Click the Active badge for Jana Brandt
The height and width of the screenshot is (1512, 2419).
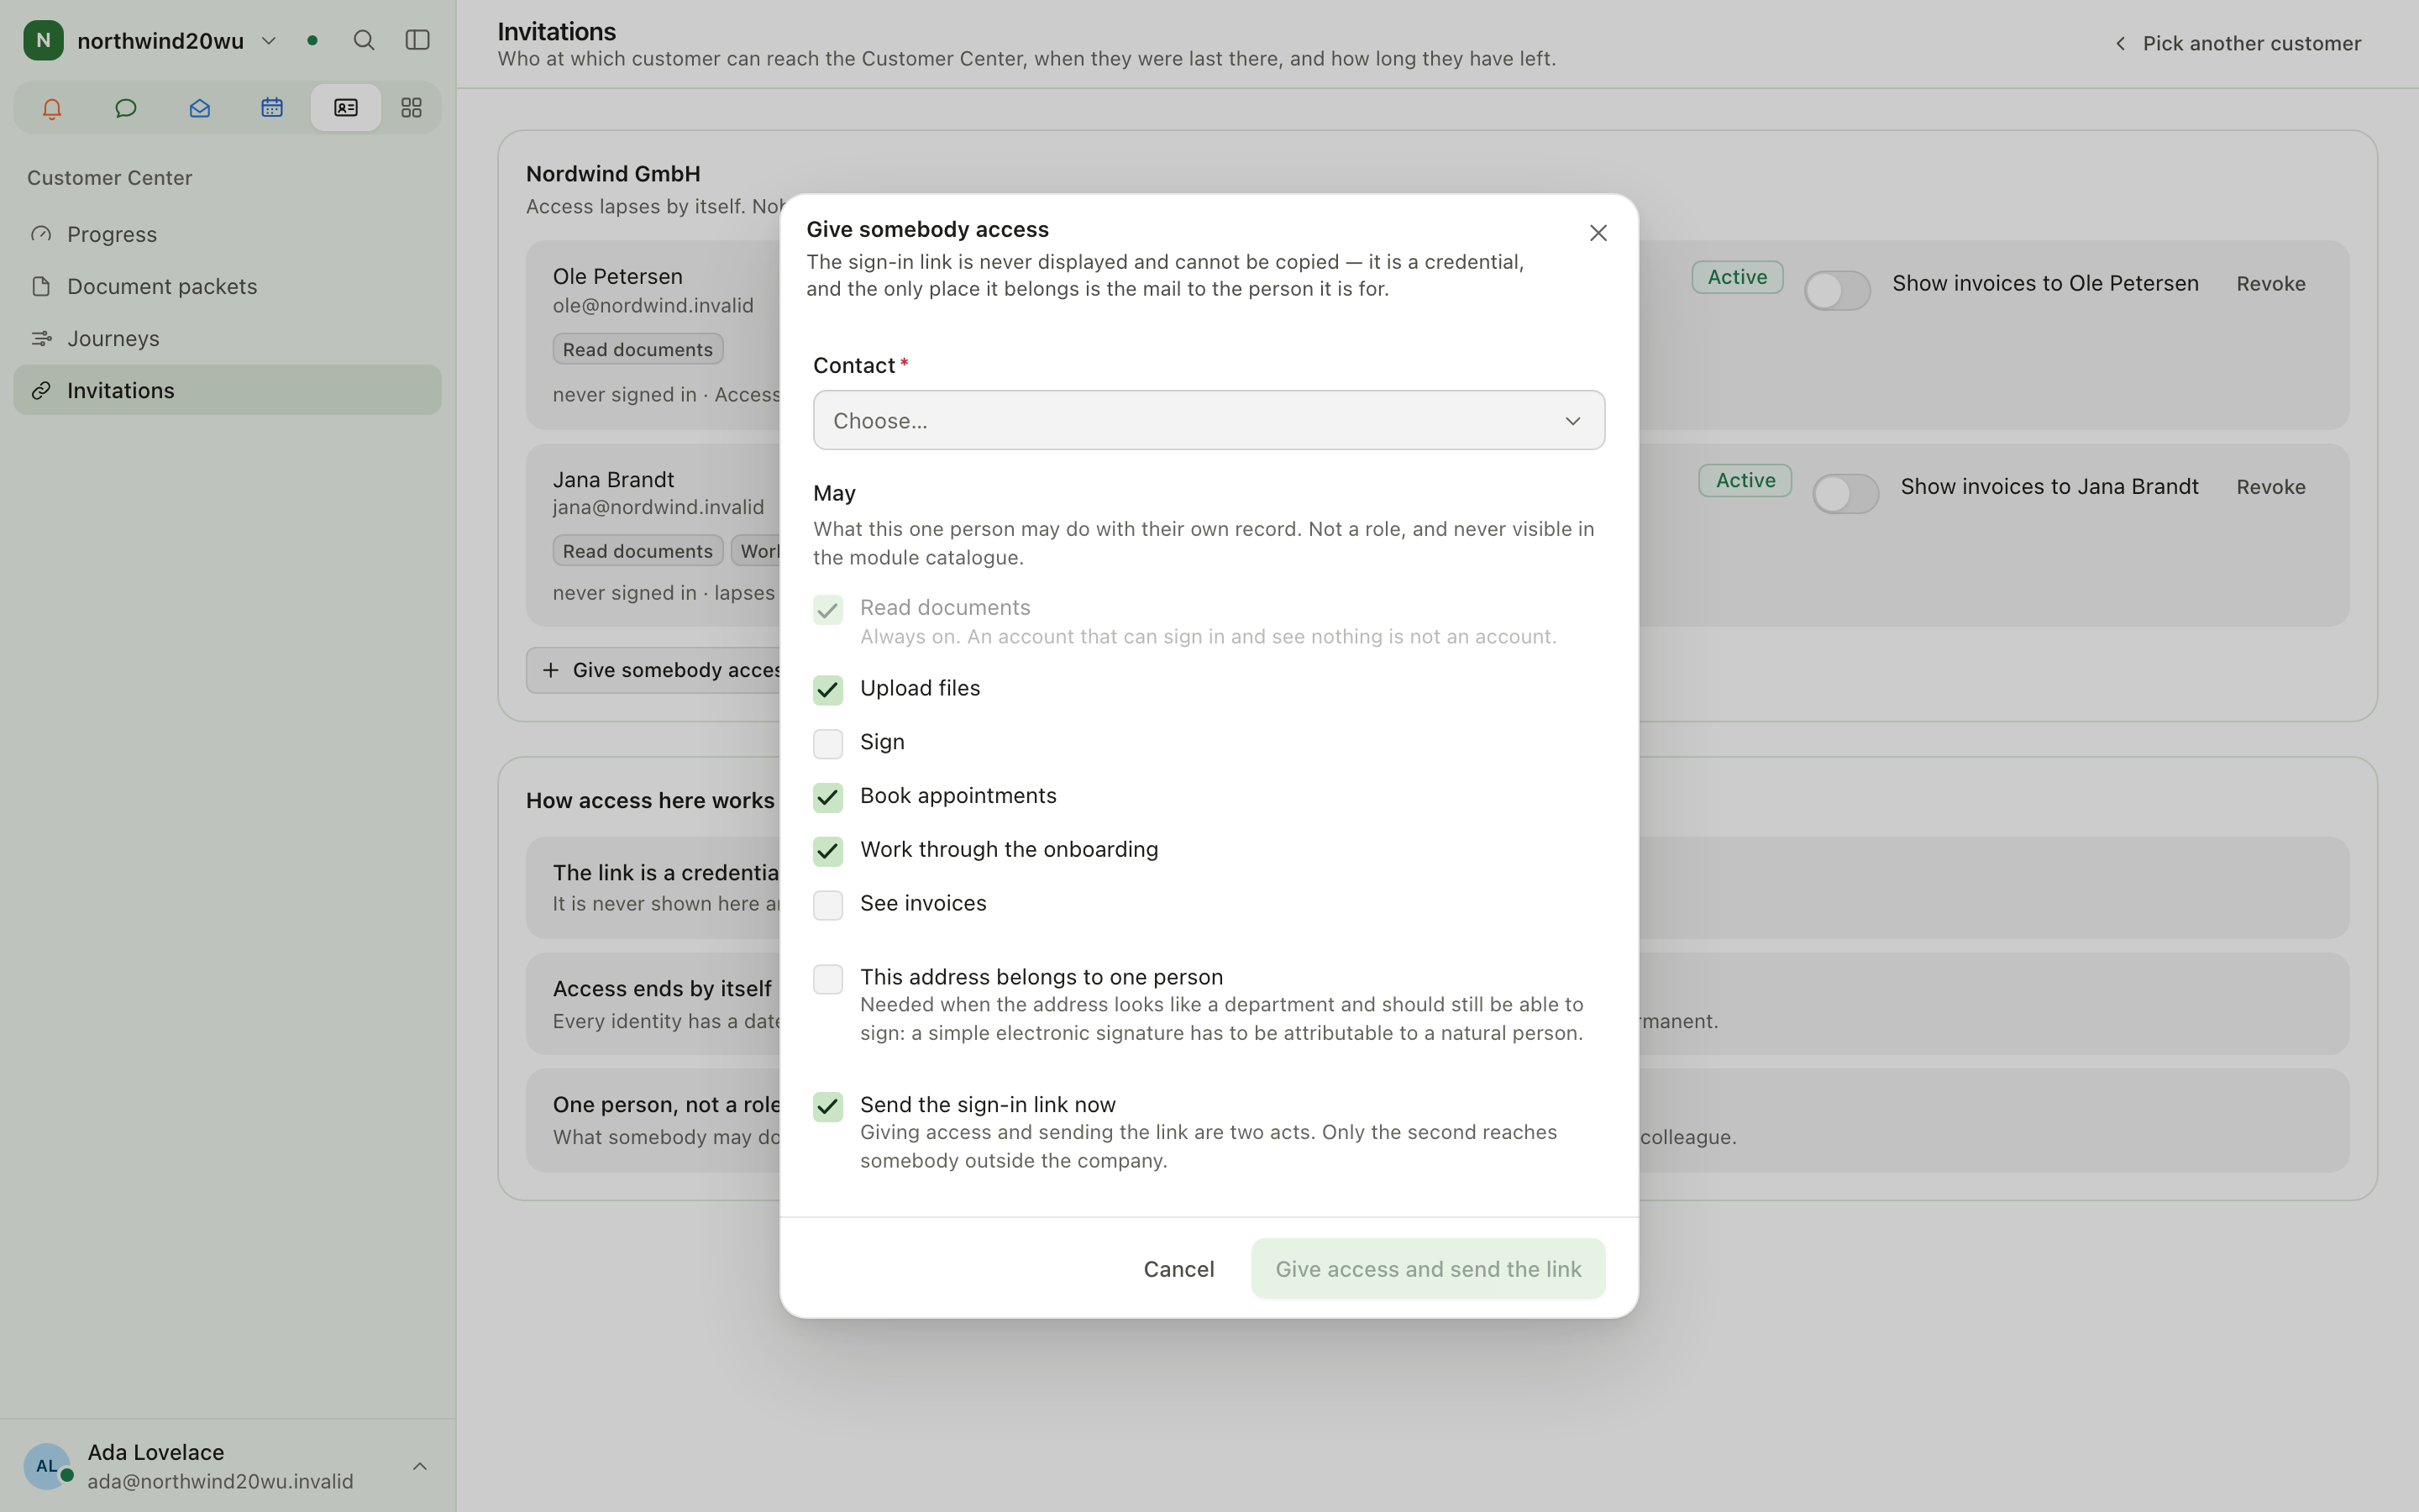coord(1745,480)
